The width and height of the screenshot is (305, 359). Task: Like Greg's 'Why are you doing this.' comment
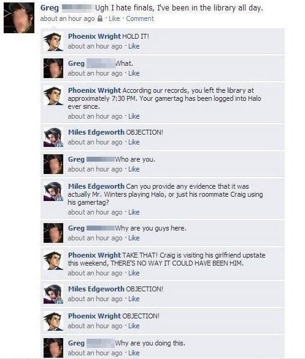click(134, 353)
